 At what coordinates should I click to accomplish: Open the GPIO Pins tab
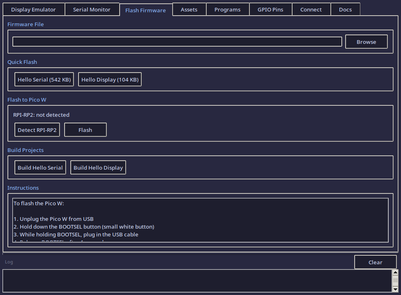270,9
